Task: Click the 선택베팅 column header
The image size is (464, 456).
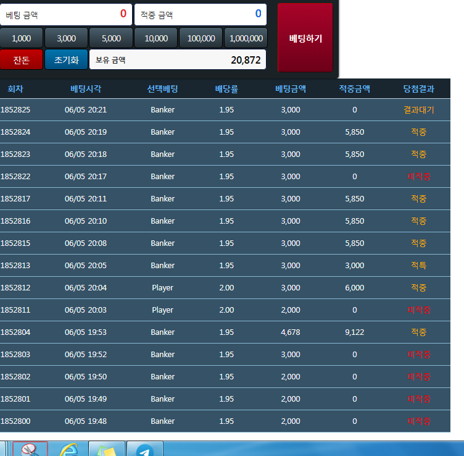Action: tap(162, 88)
